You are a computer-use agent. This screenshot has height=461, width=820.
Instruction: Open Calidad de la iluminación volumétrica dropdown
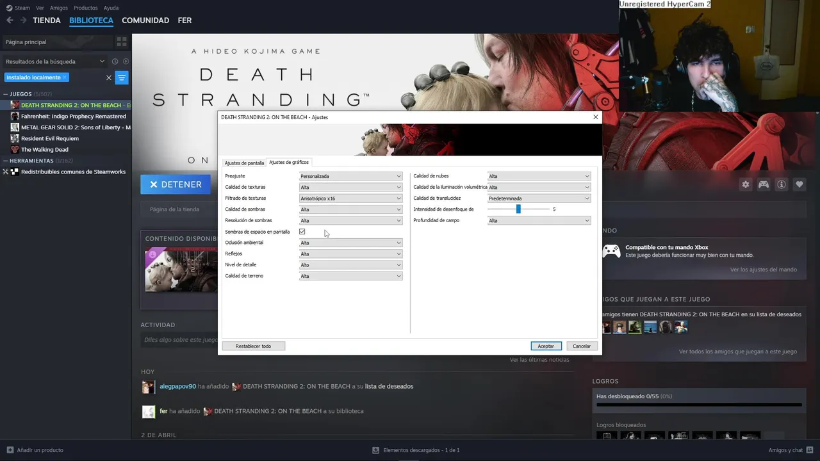click(x=539, y=187)
